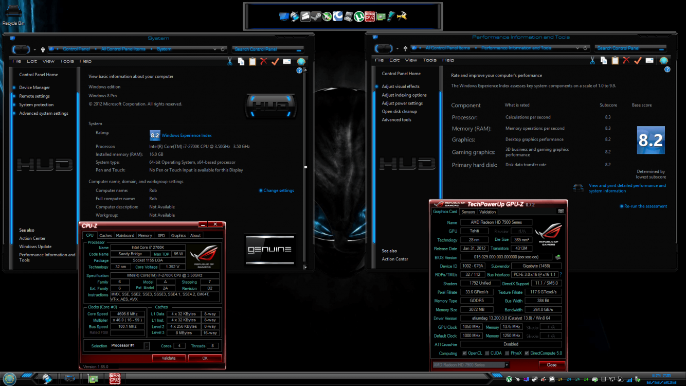686x386 pixels.
Task: Toggle the PhysX checkbox in GPU-Z
Action: (x=507, y=353)
